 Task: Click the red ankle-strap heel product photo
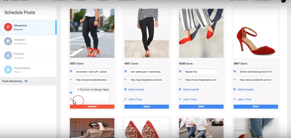click(256, 33)
